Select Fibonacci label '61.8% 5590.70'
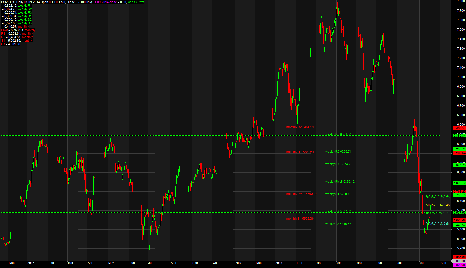Viewport: 466px width, 268px height. coord(438,213)
